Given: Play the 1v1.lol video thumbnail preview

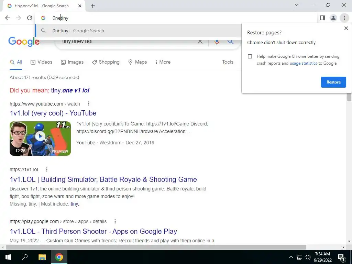Looking at the screenshot, I should click(40, 138).
